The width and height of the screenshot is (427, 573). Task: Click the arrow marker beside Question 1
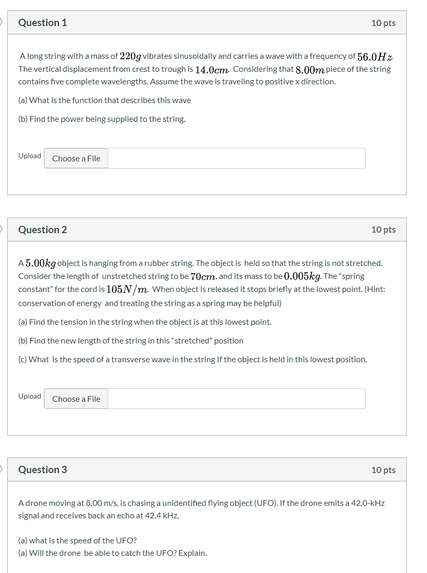[x=2, y=22]
